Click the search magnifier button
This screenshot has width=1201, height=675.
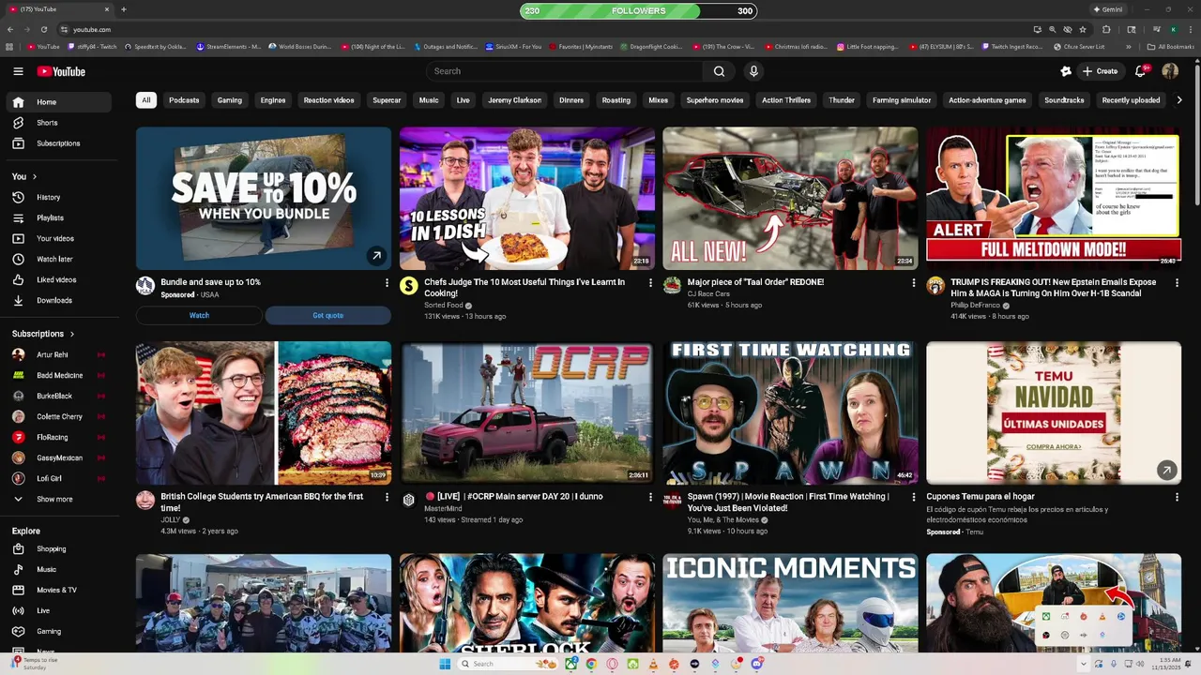pos(719,71)
